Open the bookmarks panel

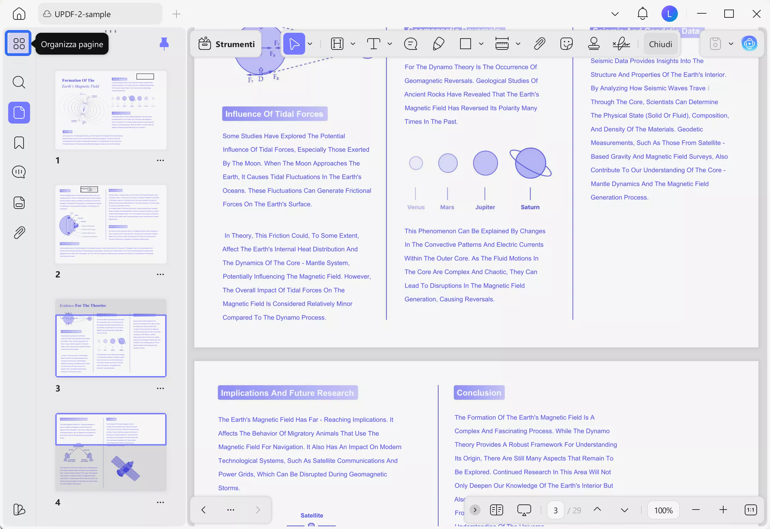tap(19, 143)
